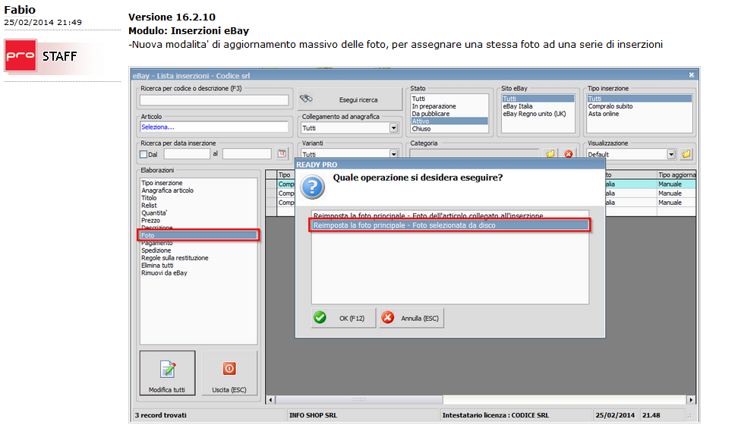Click the Uscita (ESC) button
Screen dimensions: 738x425
[x=229, y=373]
